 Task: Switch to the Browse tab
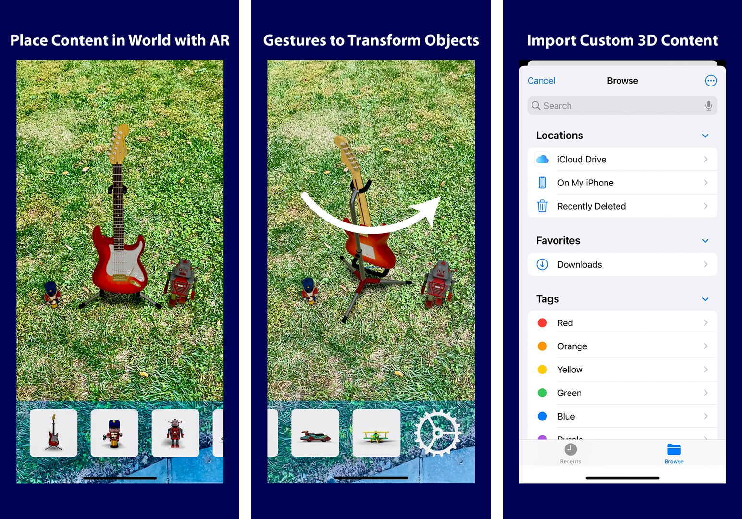(674, 454)
